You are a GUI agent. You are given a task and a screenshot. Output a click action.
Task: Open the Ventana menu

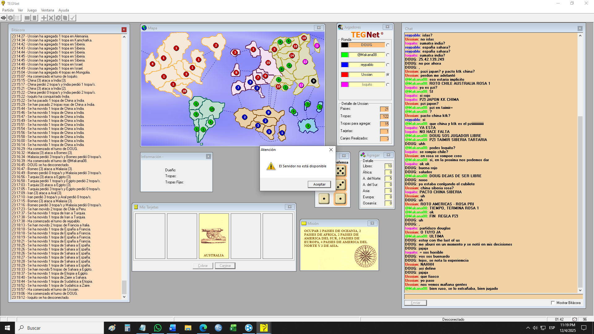click(47, 10)
